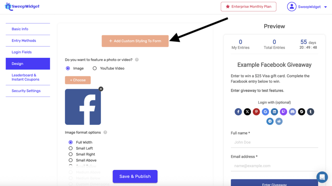Go to the Security Settings tab

[x=26, y=91]
